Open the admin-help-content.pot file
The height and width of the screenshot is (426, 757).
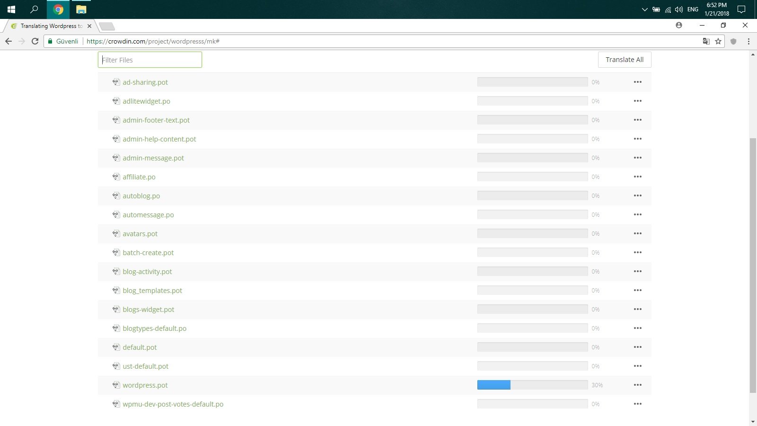tap(159, 139)
